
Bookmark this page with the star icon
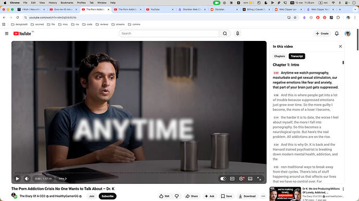tap(295, 18)
